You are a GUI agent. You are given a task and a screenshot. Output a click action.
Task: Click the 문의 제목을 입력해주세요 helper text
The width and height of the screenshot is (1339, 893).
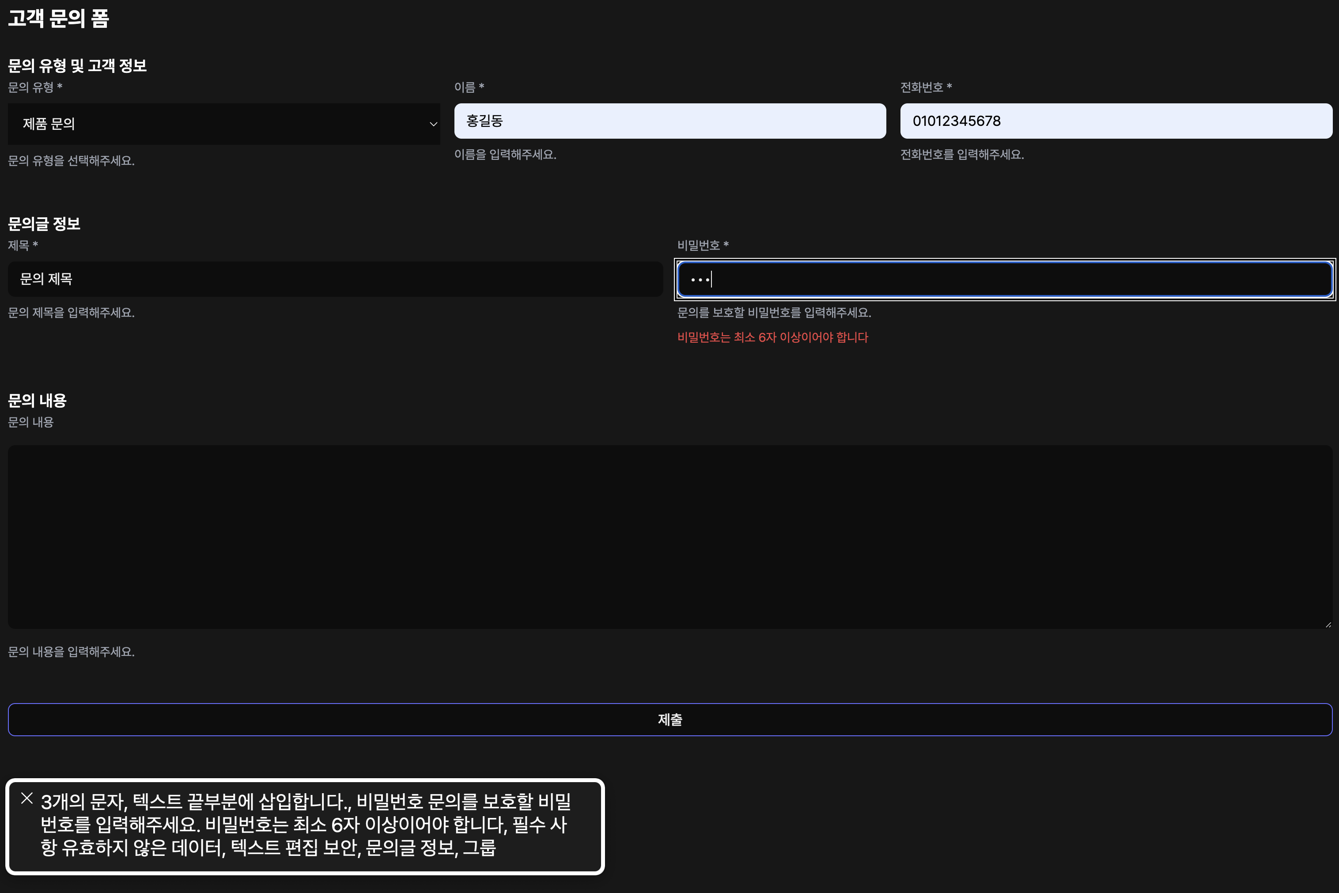coord(71,312)
